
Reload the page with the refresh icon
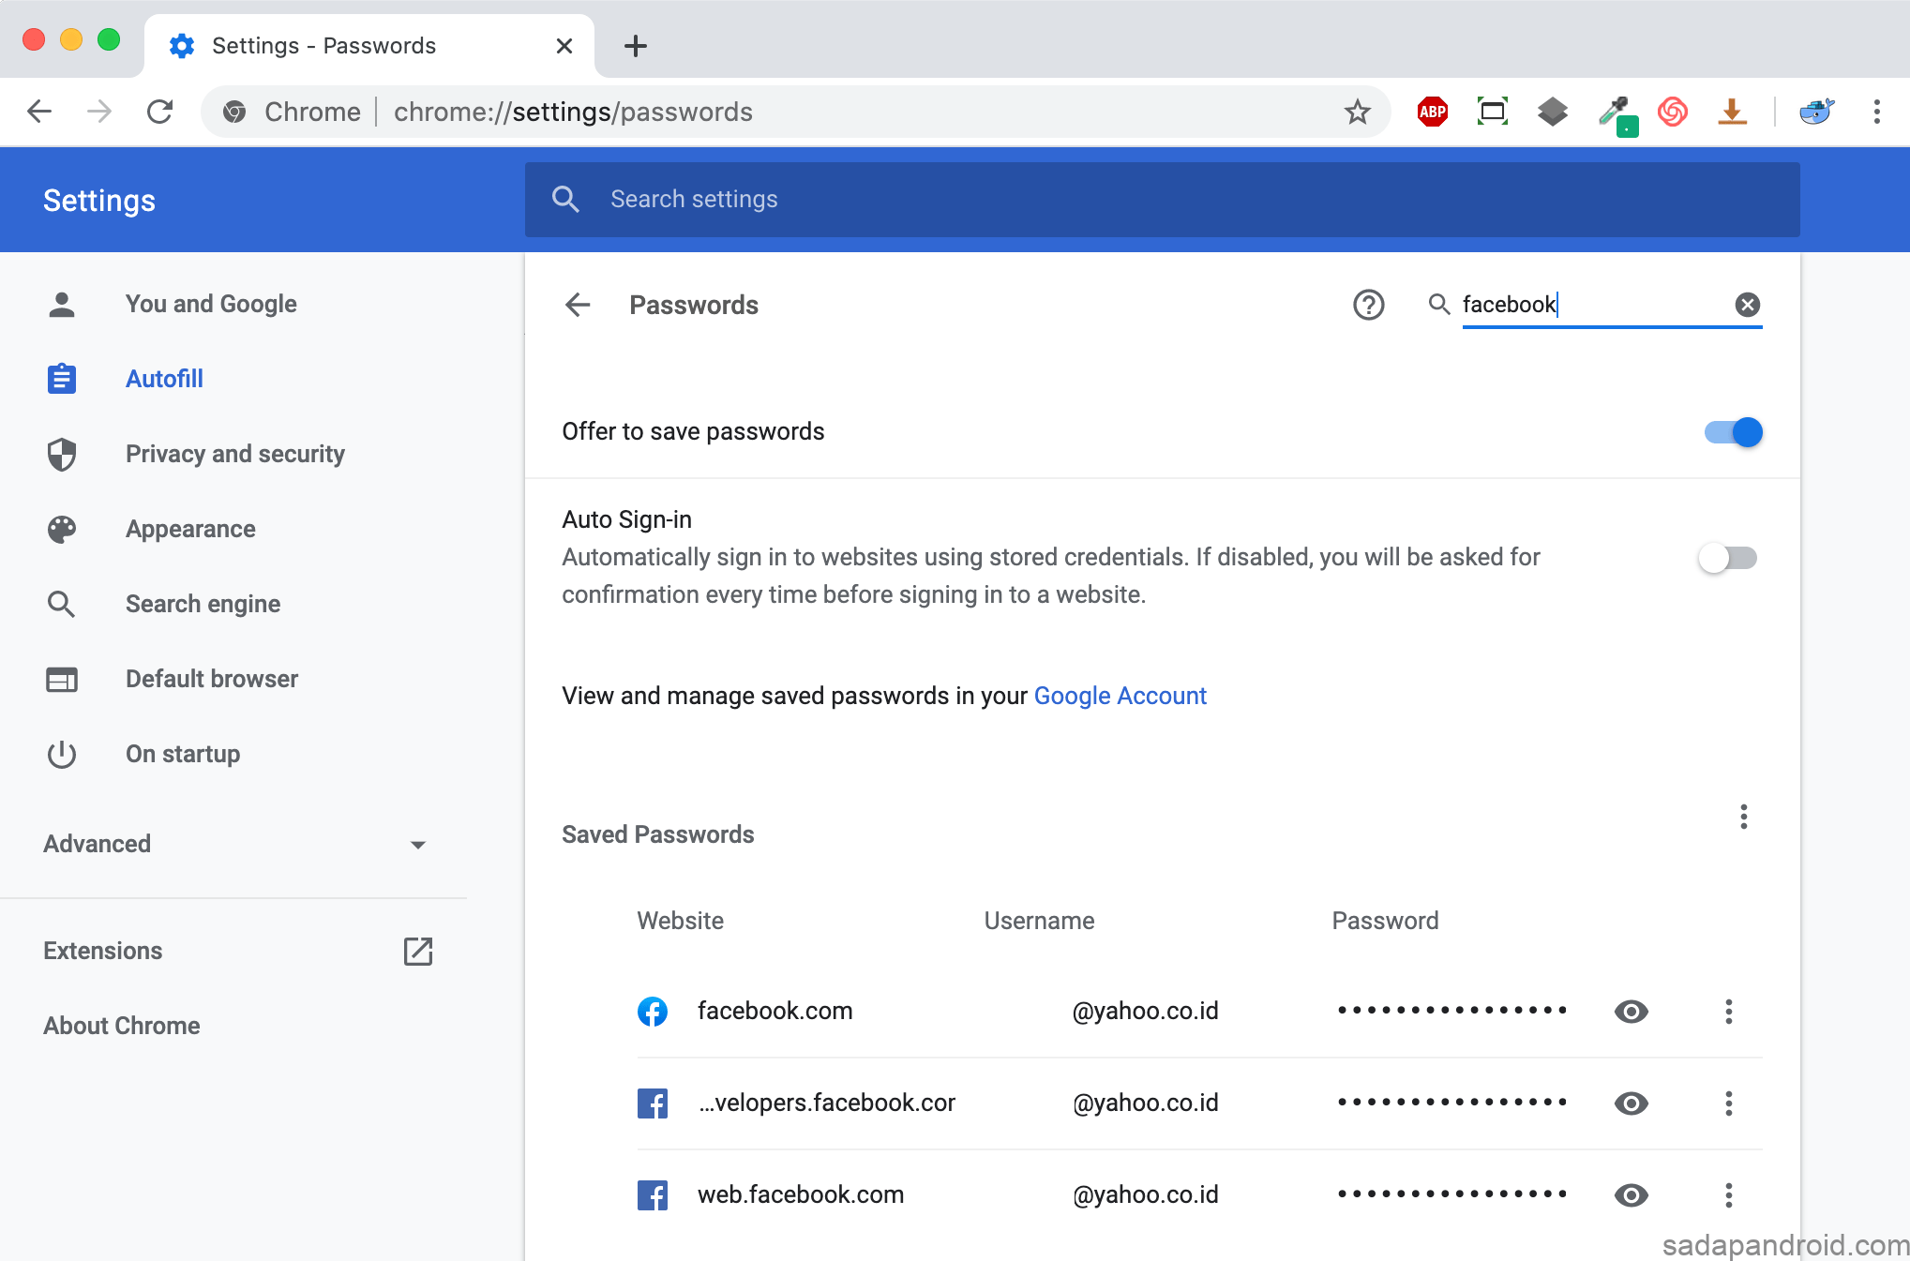[160, 113]
